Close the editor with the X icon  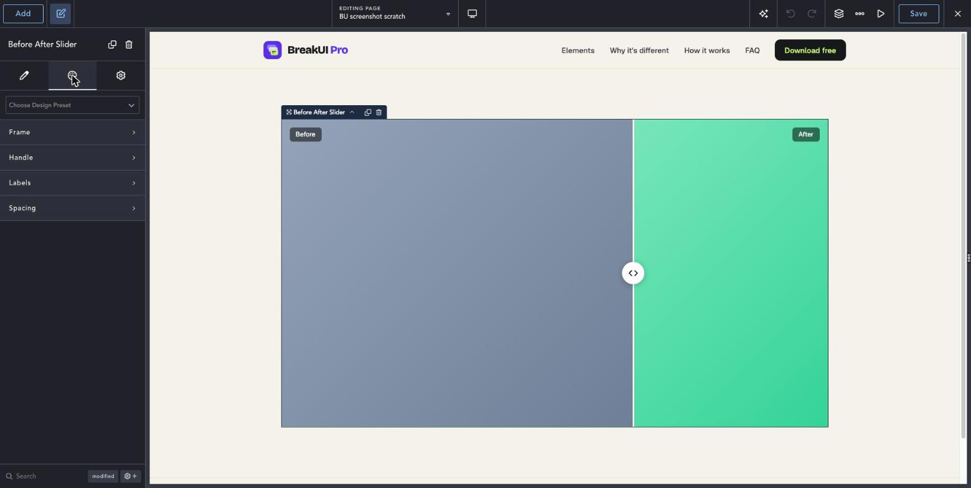[958, 14]
